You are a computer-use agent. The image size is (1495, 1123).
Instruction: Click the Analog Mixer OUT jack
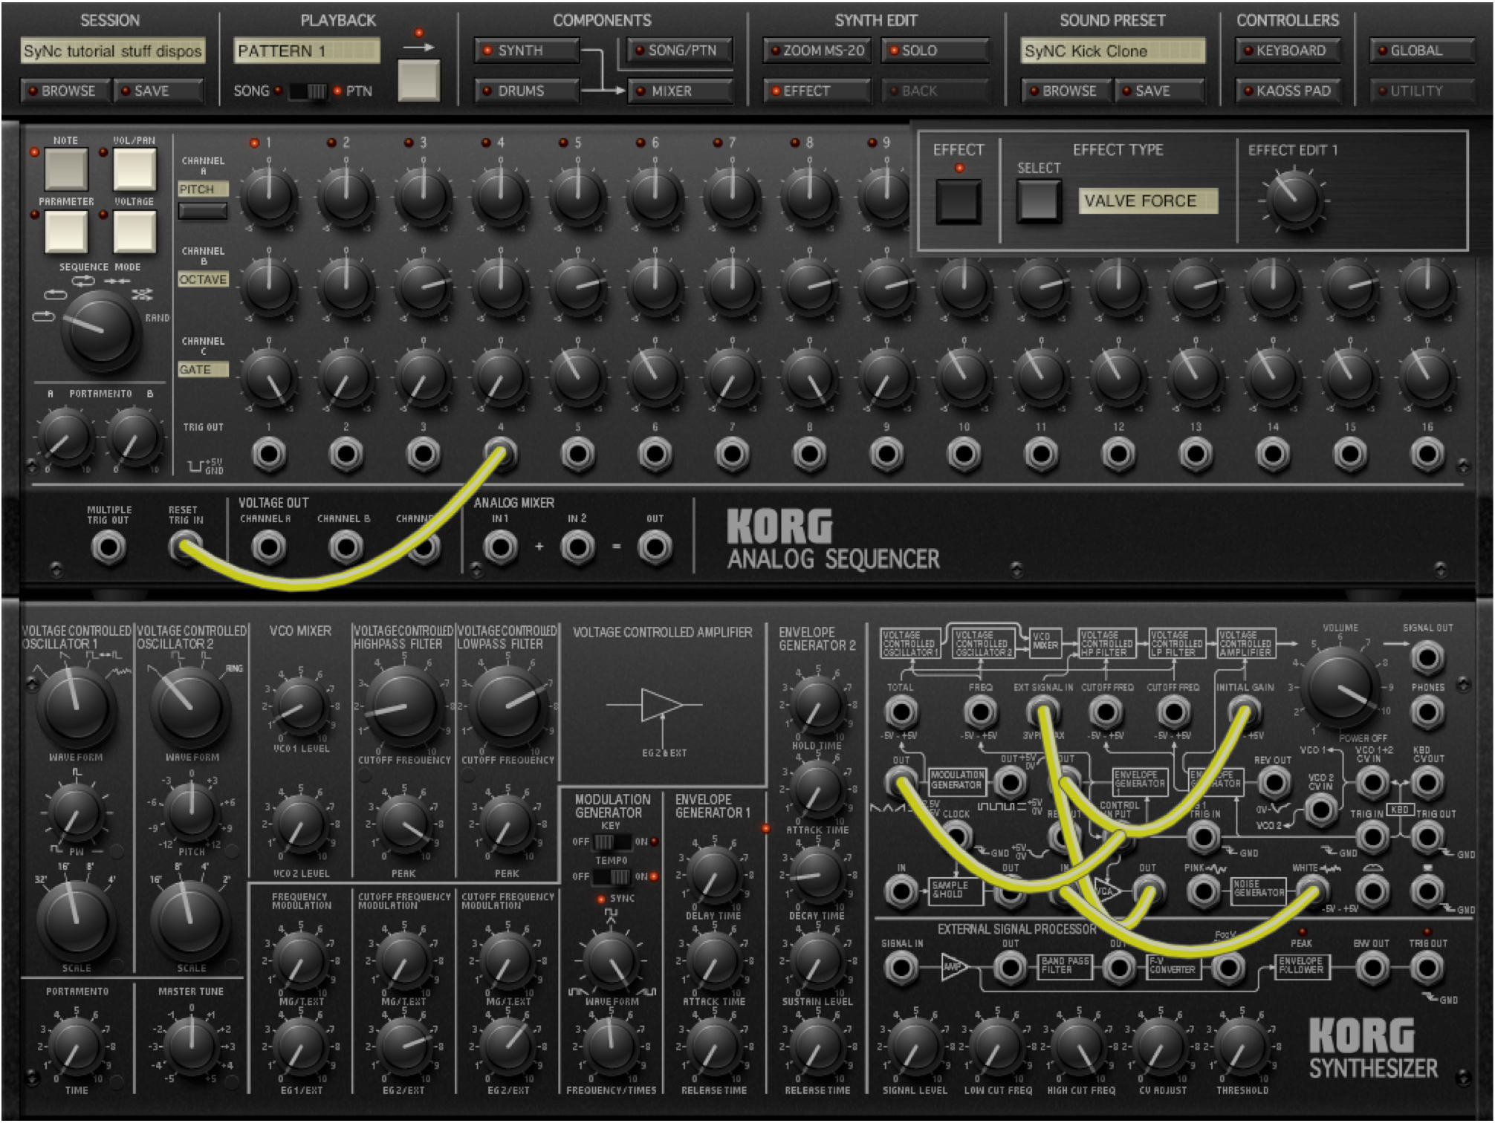coord(655,548)
